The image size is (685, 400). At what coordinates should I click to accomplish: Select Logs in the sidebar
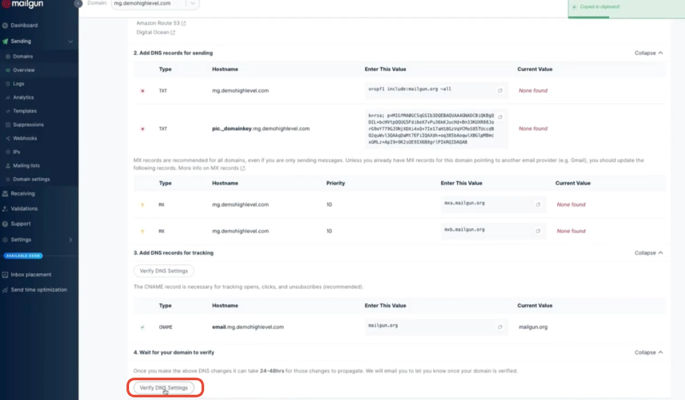(20, 83)
